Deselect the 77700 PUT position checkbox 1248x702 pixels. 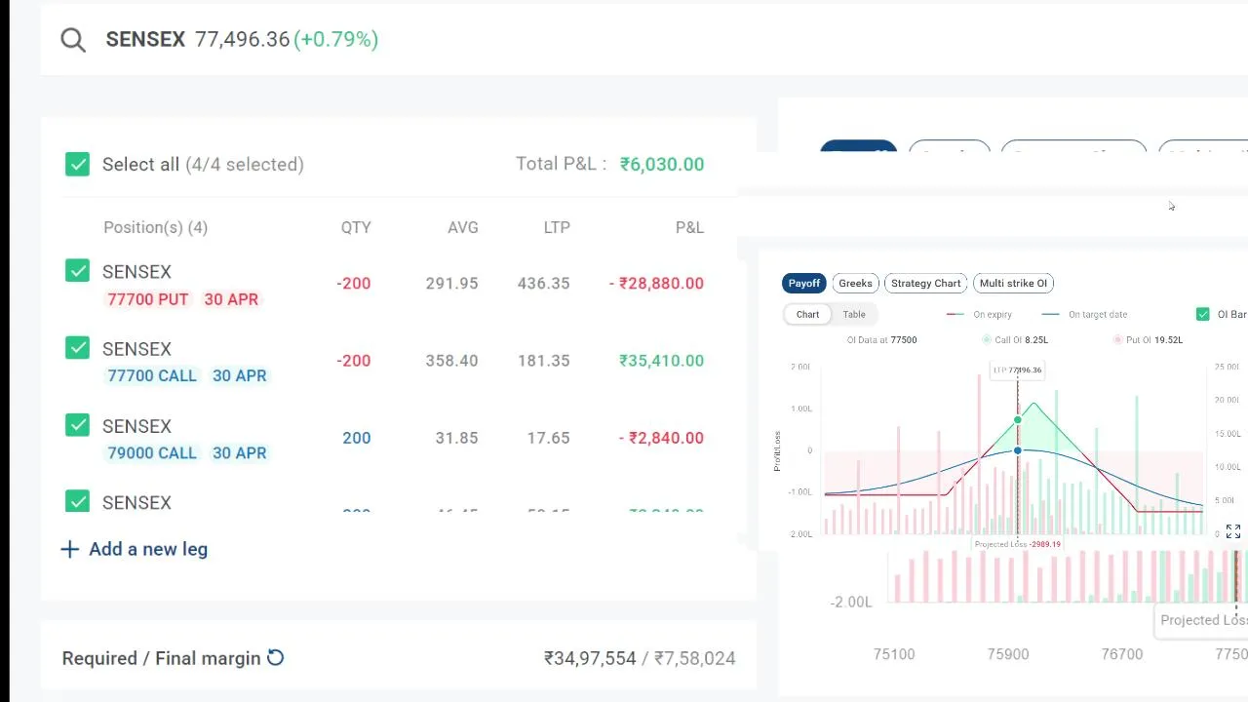click(x=78, y=271)
